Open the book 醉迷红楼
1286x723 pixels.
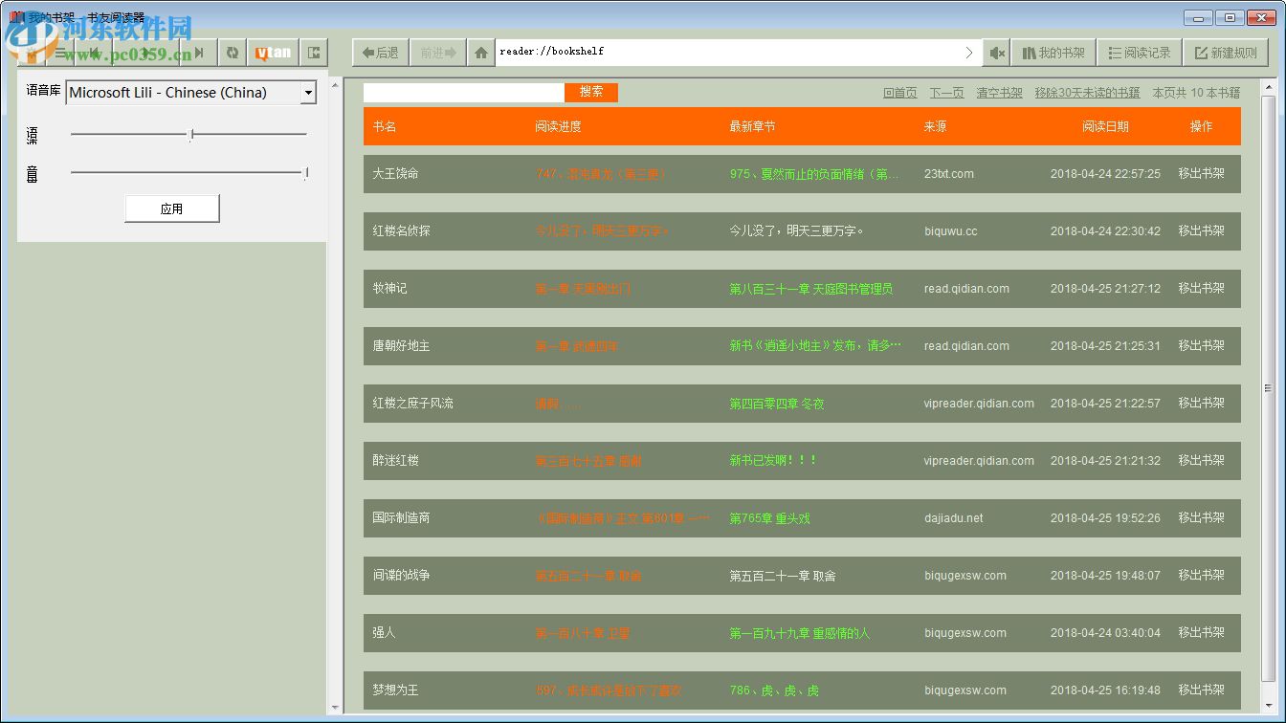[x=395, y=461]
